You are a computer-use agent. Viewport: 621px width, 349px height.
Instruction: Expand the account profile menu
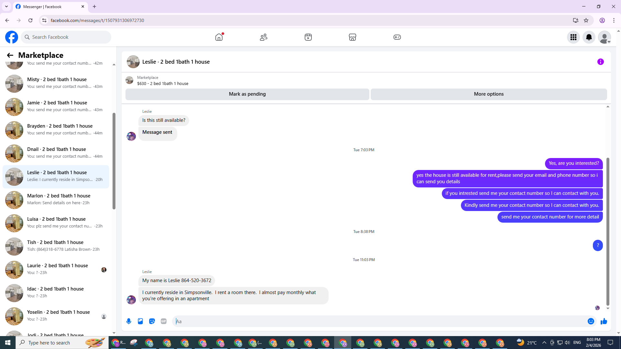click(604, 37)
